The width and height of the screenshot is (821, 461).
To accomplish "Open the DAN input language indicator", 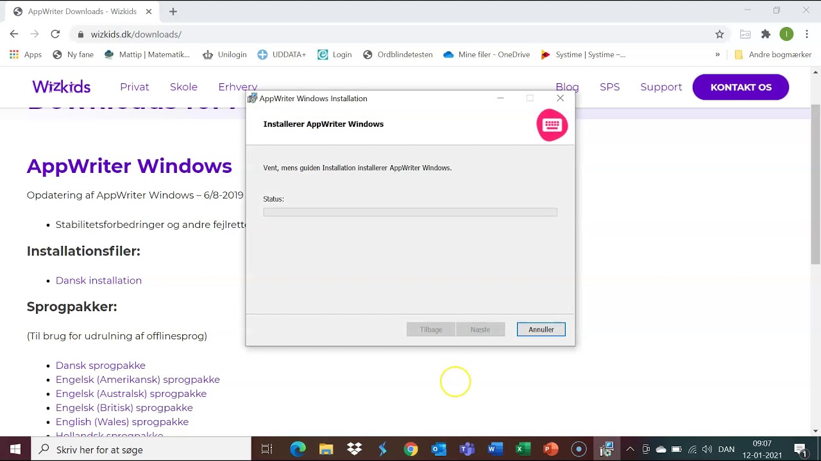I will coord(726,449).
